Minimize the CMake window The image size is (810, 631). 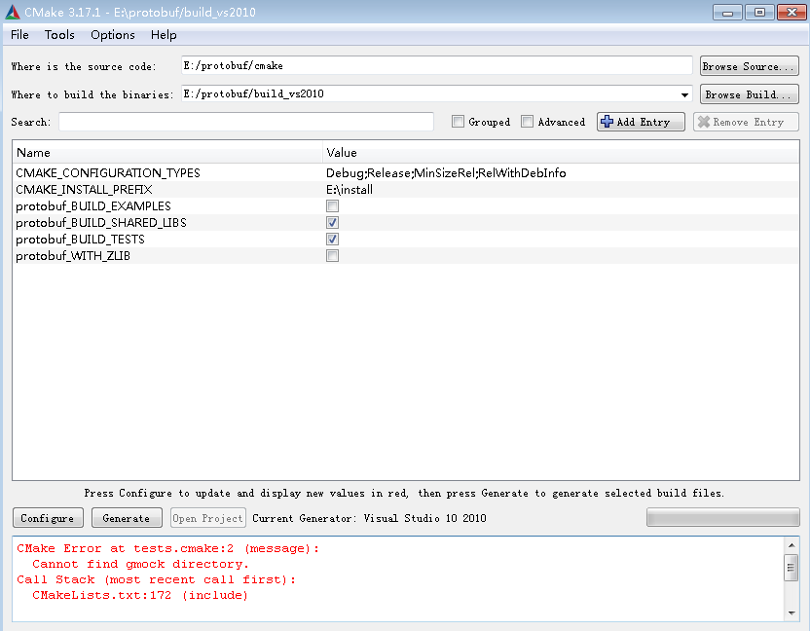point(727,13)
